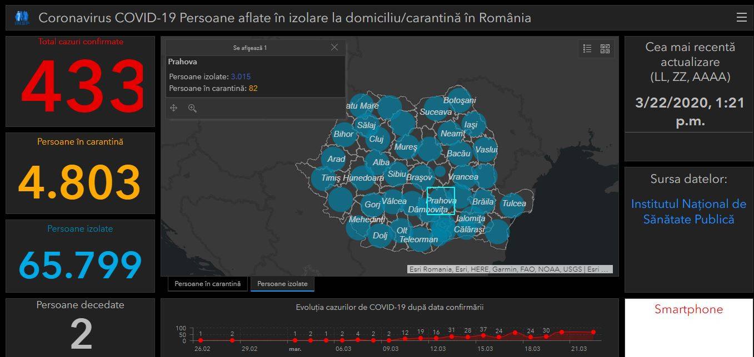Click the pan arrows icon in Prahova popup
This screenshot has height=357, width=754.
click(173, 108)
